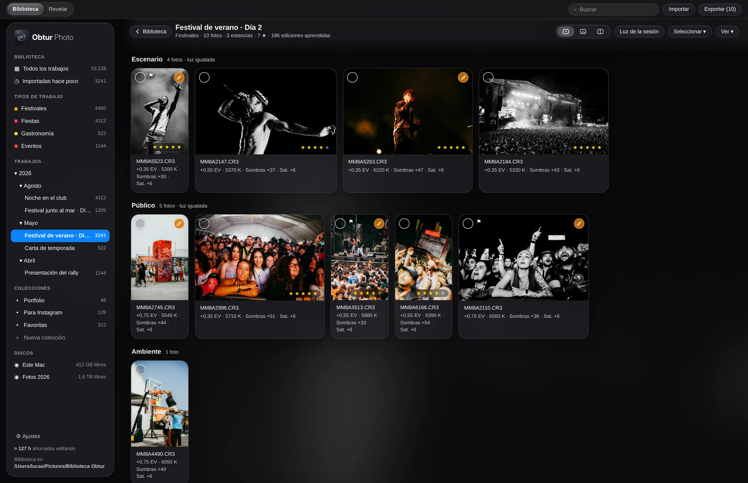The height and width of the screenshot is (483, 748).
Task: Tick the selection circle on MM8A5263
Action: tap(352, 77)
